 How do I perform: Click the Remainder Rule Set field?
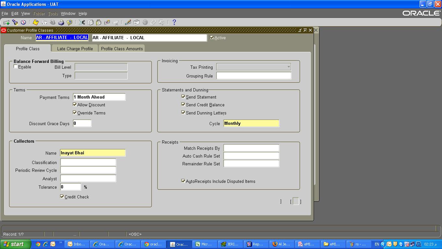click(251, 164)
